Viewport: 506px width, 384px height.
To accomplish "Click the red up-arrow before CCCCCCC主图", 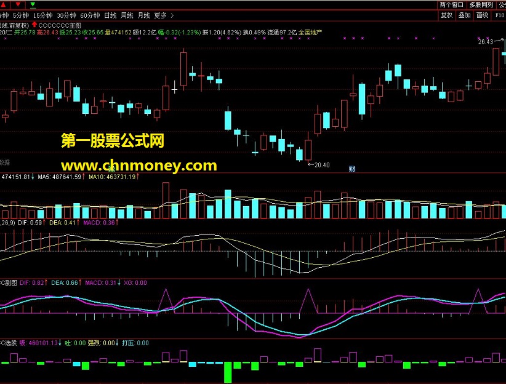I will pos(34,25).
